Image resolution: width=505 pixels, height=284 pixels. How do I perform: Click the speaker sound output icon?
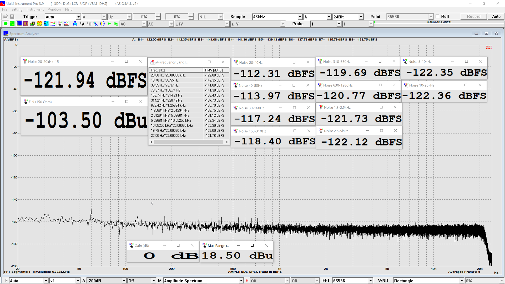click(102, 24)
